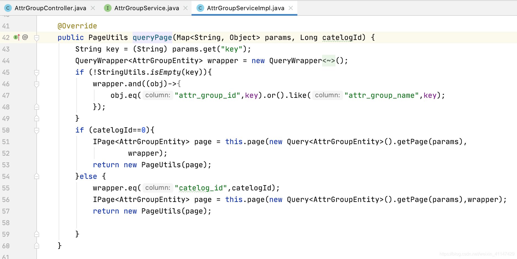Click the "catelog_id" string on line 55

point(201,188)
